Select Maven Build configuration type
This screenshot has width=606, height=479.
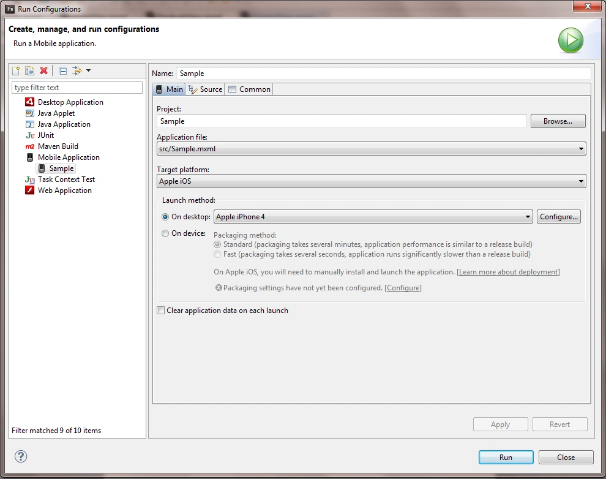[x=58, y=146]
